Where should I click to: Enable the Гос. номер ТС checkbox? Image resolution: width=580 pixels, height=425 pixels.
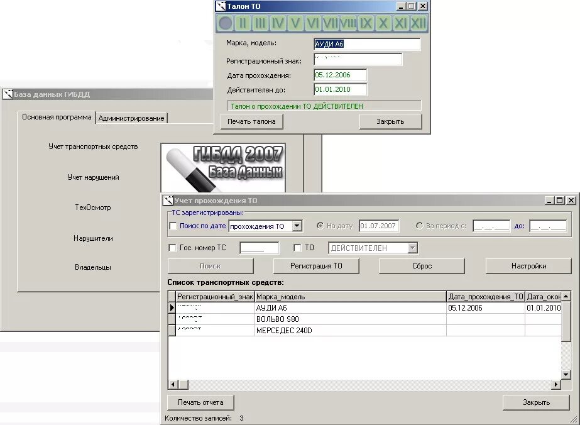(x=172, y=248)
